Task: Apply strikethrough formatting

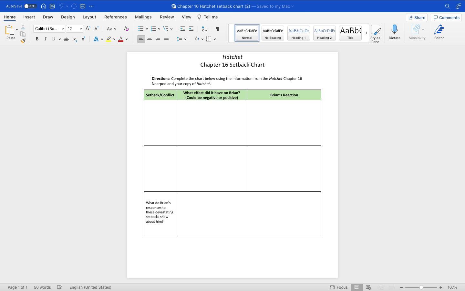Action: click(x=66, y=39)
